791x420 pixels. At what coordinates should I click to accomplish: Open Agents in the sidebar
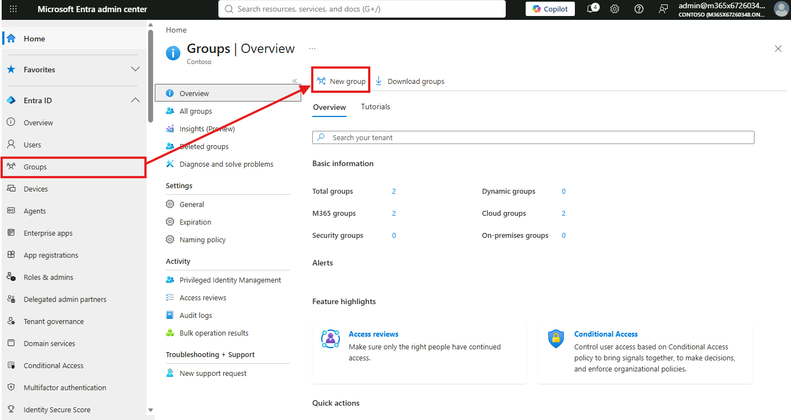(x=74, y=211)
